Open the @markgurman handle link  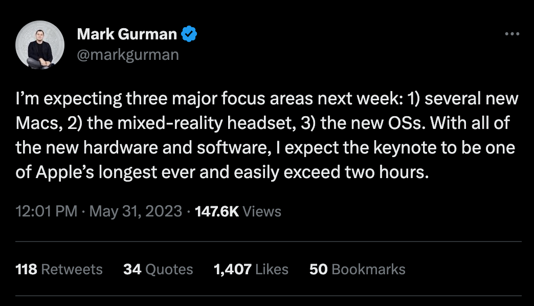(128, 54)
